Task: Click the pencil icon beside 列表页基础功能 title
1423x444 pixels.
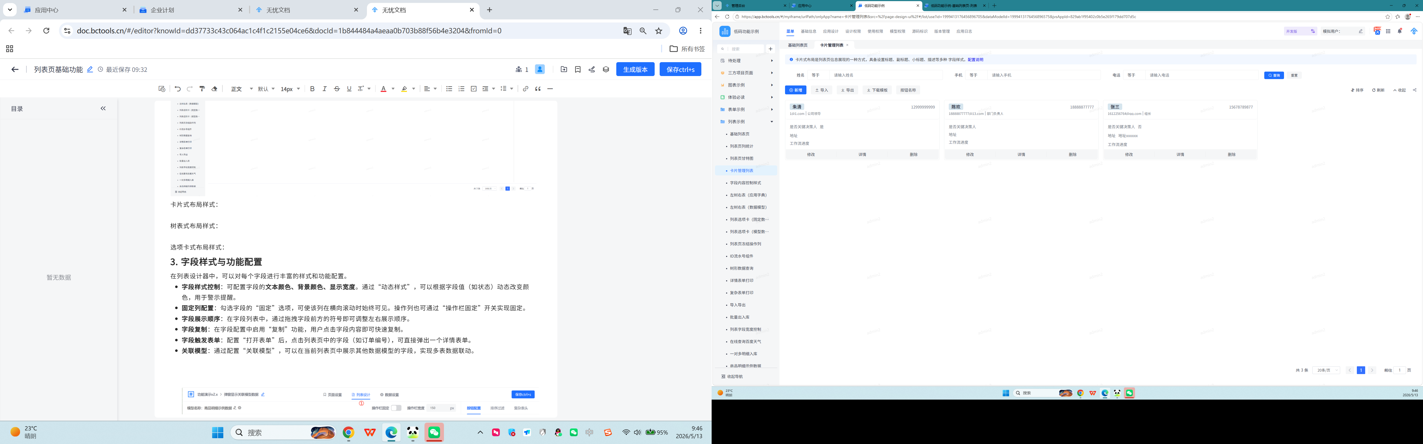Action: 90,69
